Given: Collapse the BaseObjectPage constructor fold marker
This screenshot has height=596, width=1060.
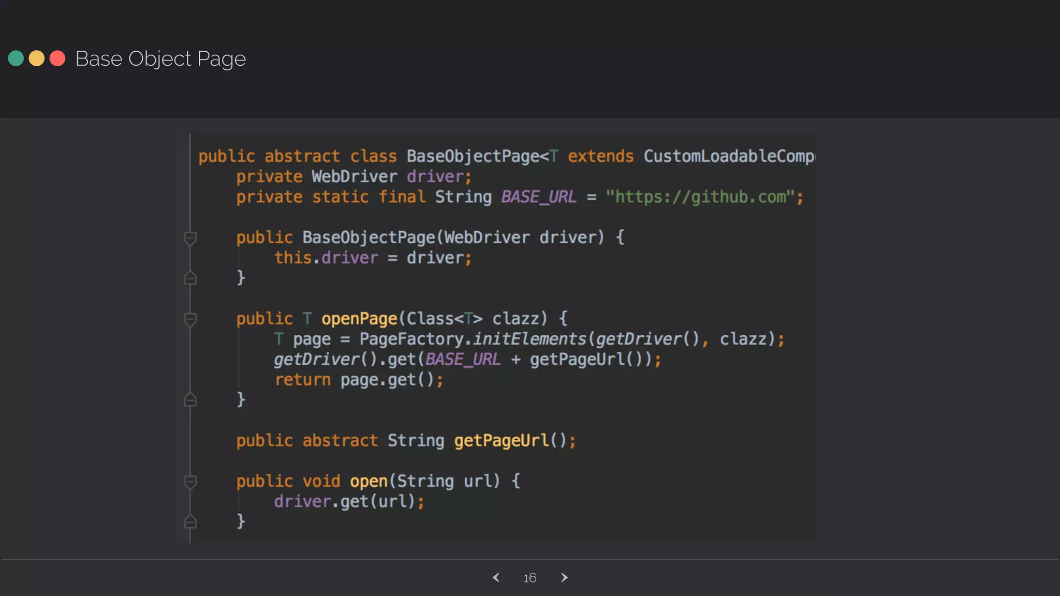Looking at the screenshot, I should pyautogui.click(x=190, y=238).
